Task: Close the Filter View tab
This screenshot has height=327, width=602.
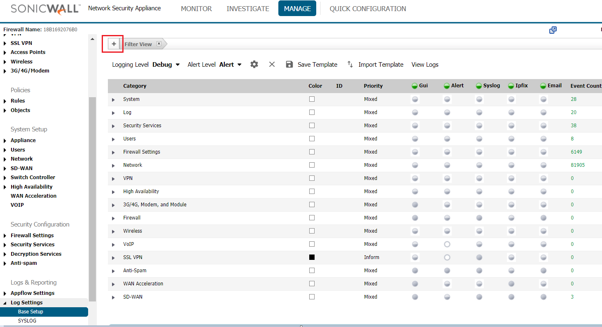Action: click(159, 44)
